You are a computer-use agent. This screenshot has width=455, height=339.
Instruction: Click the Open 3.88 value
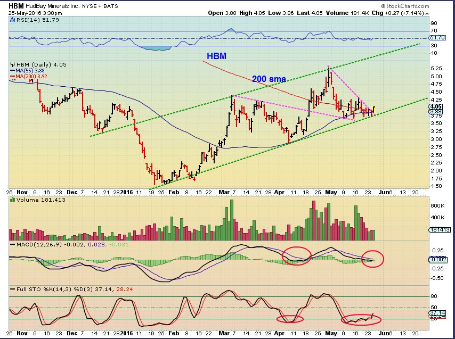click(222, 13)
